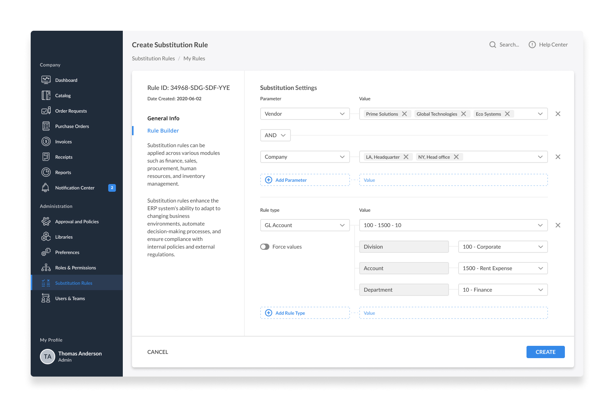
Task: Open the Vendor parameter dropdown
Action: 305,114
